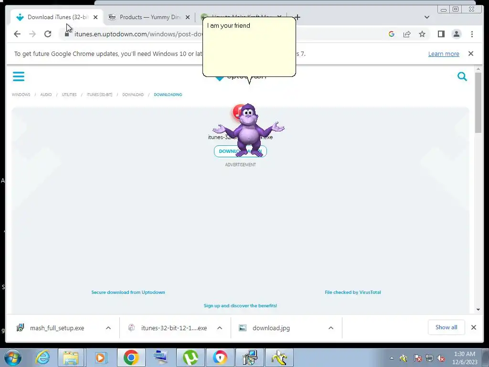This screenshot has height=367, width=489.
Task: Click the banana taskbar icon
Action: click(279, 357)
